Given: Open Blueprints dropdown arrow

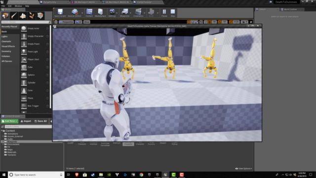Looking at the screenshot, I should [x=130, y=13].
